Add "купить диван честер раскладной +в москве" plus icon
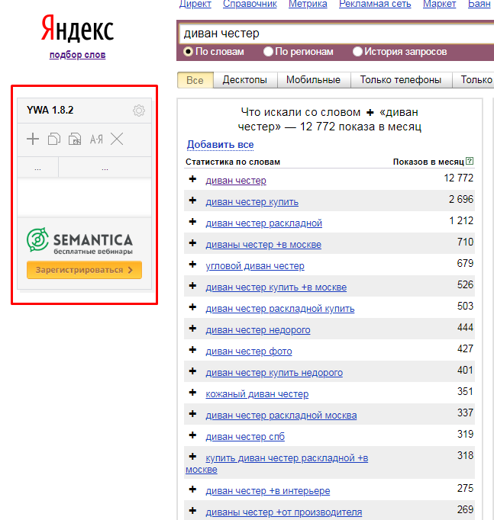The width and height of the screenshot is (494, 520). pos(192,456)
